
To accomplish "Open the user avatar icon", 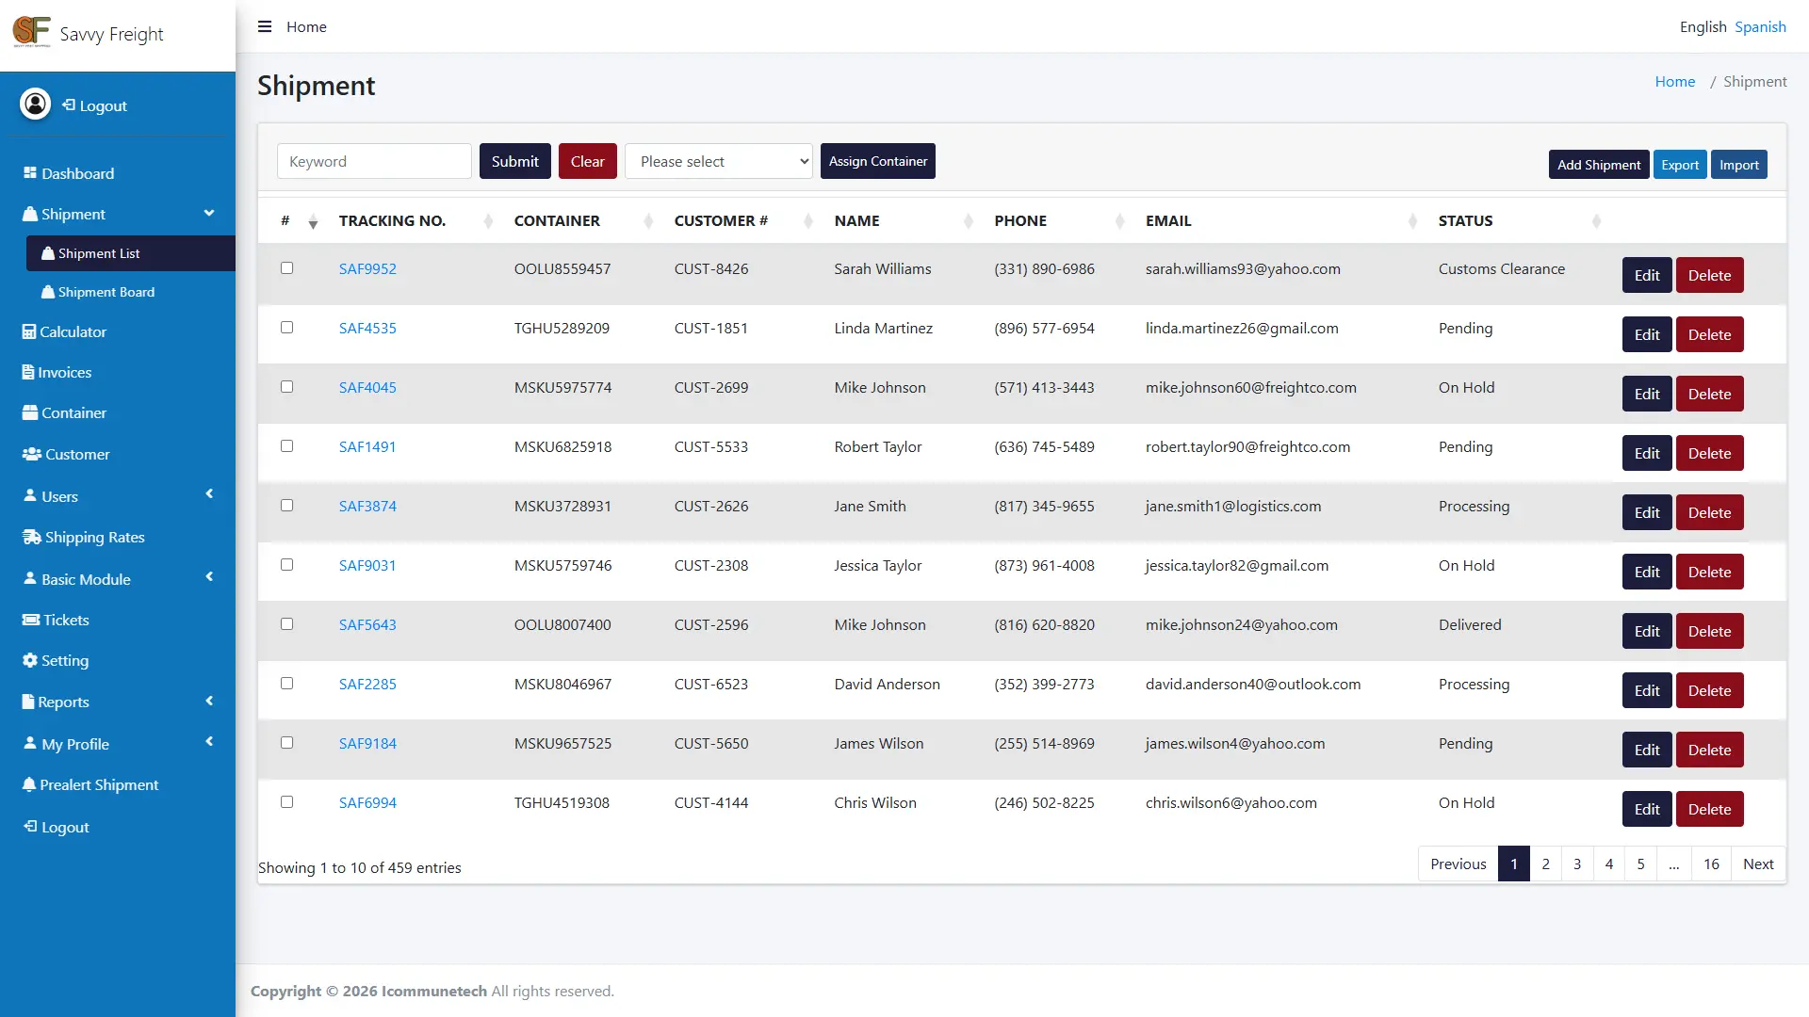I will pos(36,104).
